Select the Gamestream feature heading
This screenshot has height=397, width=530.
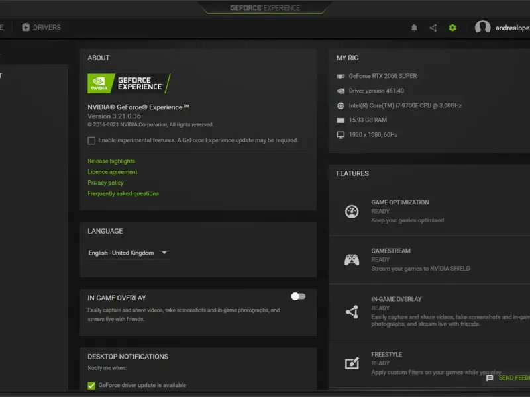coord(391,251)
